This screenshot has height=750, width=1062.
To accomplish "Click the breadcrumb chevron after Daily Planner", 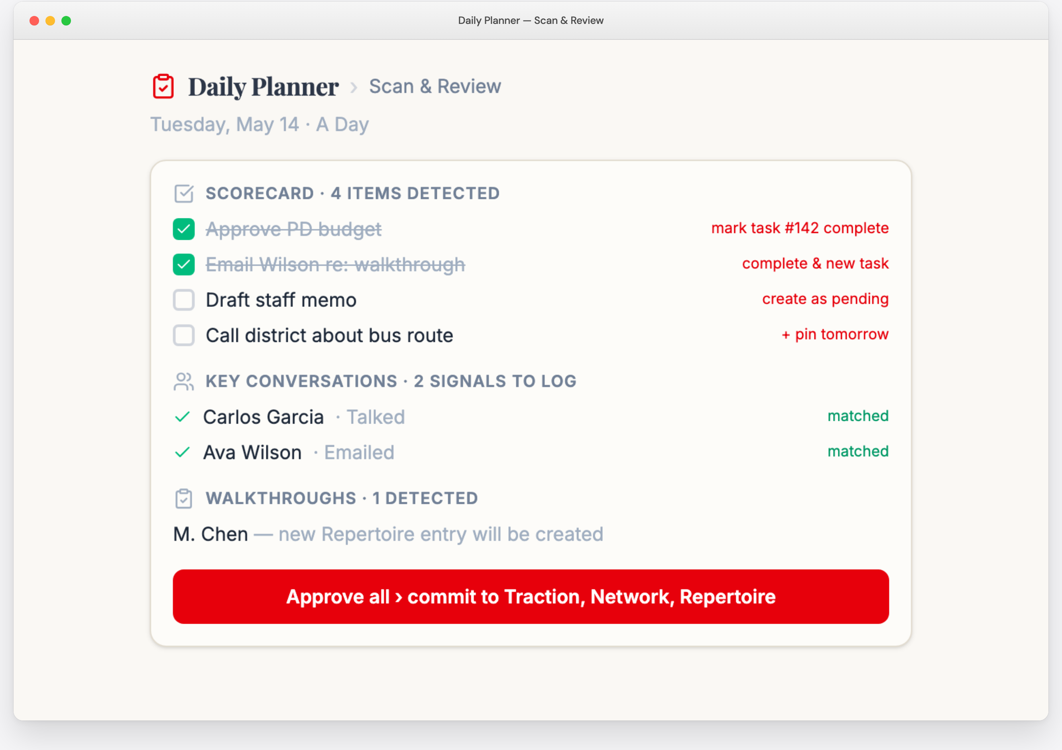I will (354, 87).
